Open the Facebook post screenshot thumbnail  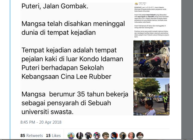coord(151,22)
